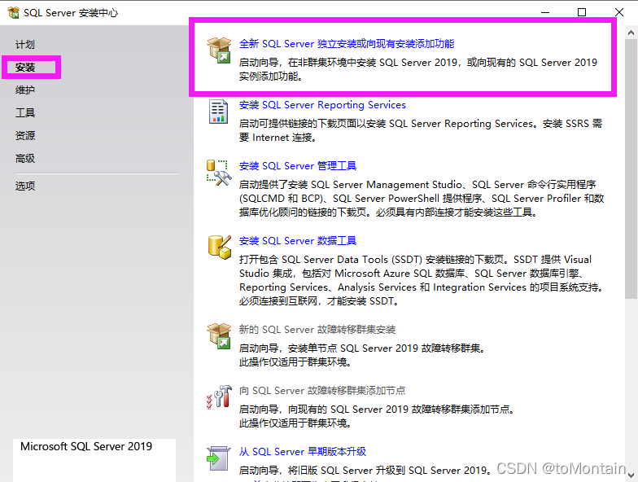This screenshot has width=638, height=482.
Task: Click the upgrade arrow icon beside 从 SQL Server 早期版本升级
Action: [x=219, y=458]
